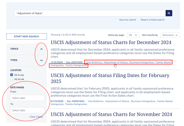
Task: Collapse the Types filter section
Action: tap(41, 60)
